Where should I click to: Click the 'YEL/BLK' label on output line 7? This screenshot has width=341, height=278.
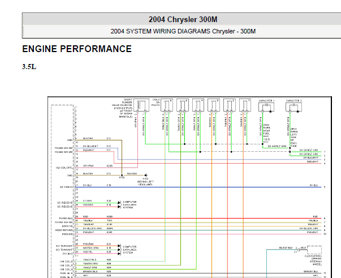(x=313, y=220)
